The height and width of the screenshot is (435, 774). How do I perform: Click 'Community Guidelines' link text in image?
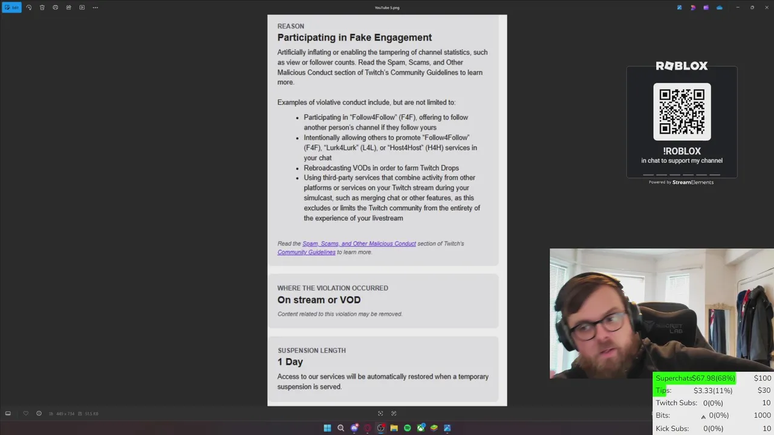click(307, 252)
